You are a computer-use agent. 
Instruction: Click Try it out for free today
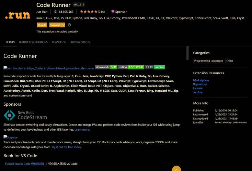[x=66, y=147]
